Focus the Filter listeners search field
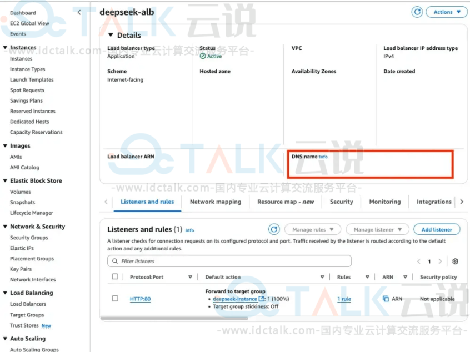The image size is (470, 352). [x=229, y=261]
